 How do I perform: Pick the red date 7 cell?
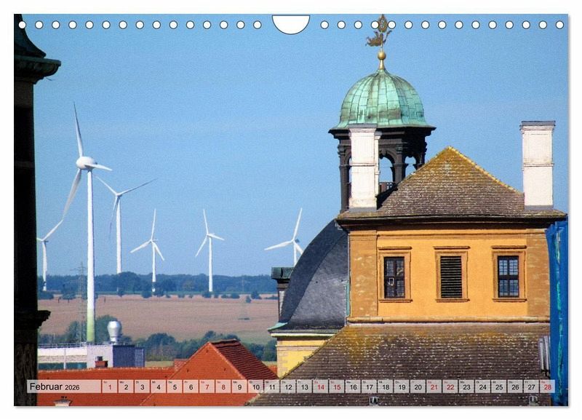coord(207,387)
